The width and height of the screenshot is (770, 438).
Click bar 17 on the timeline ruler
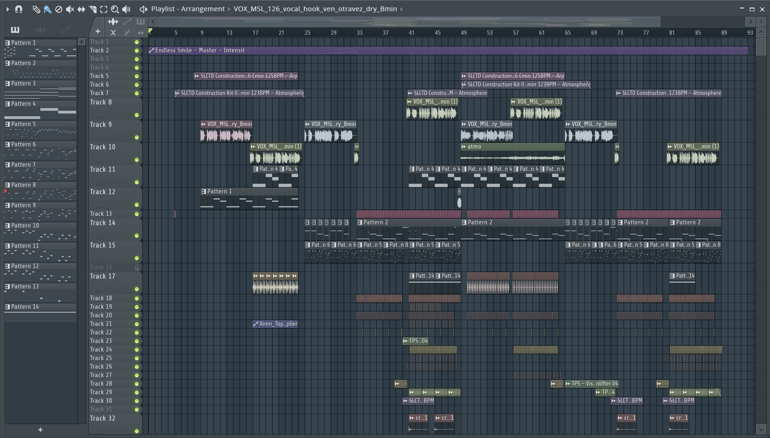[255, 33]
